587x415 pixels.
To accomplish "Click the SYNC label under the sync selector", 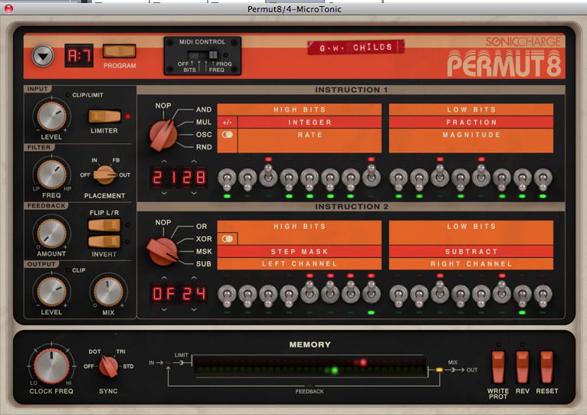I will click(108, 391).
